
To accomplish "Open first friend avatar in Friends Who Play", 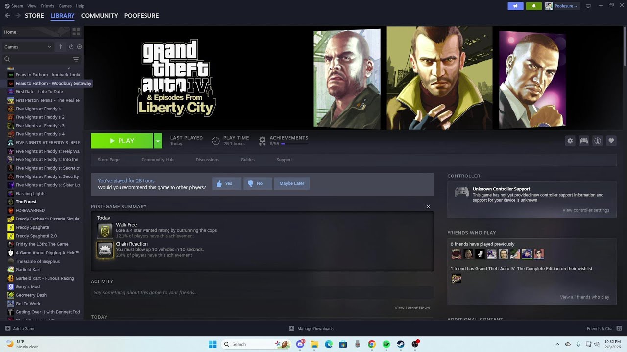I will (x=456, y=254).
